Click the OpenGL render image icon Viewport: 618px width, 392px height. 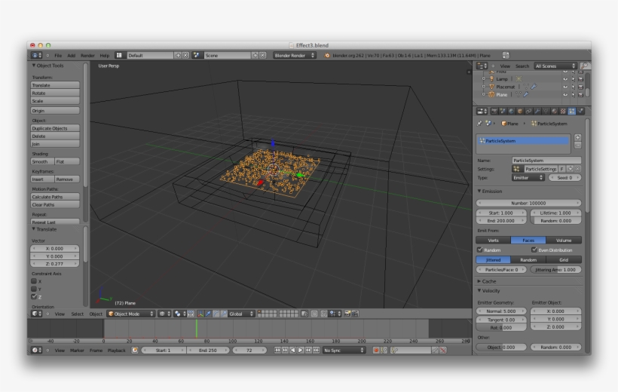tap(347, 314)
